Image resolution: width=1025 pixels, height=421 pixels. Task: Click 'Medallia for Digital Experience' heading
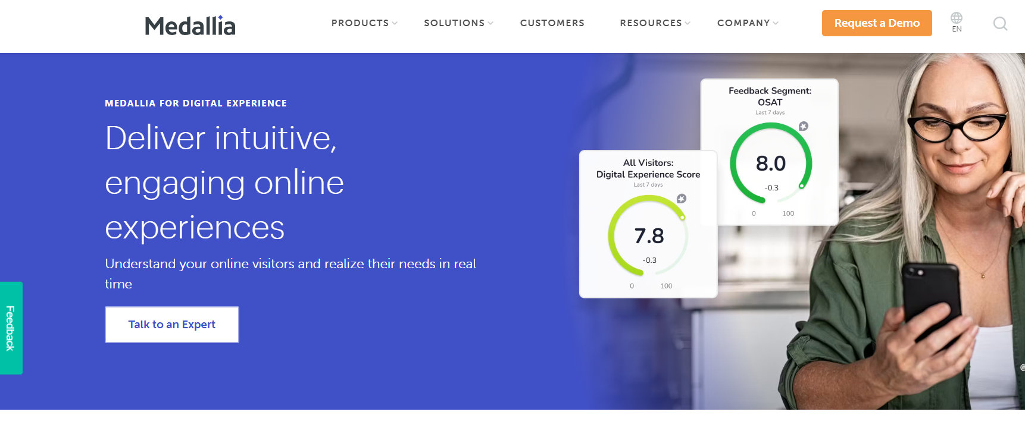(x=196, y=103)
